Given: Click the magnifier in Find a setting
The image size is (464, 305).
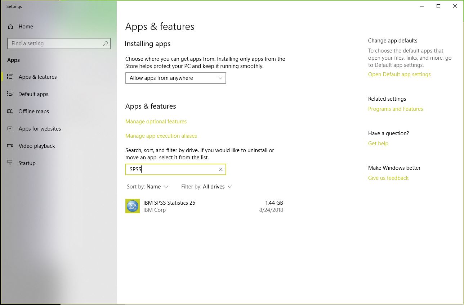Looking at the screenshot, I should pos(106,44).
